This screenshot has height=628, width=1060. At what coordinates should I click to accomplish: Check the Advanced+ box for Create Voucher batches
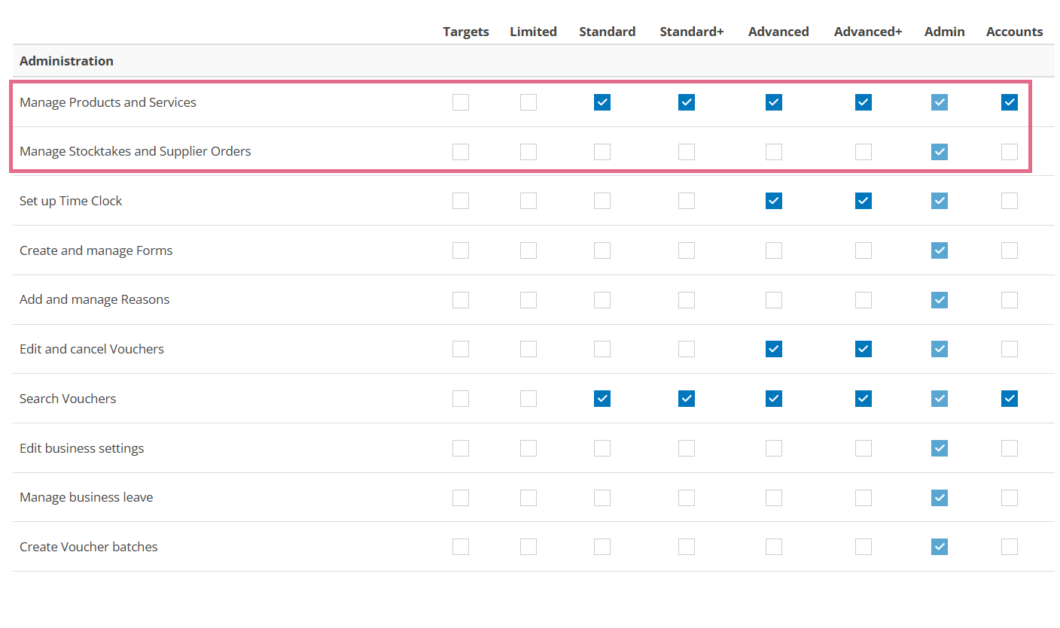point(863,547)
